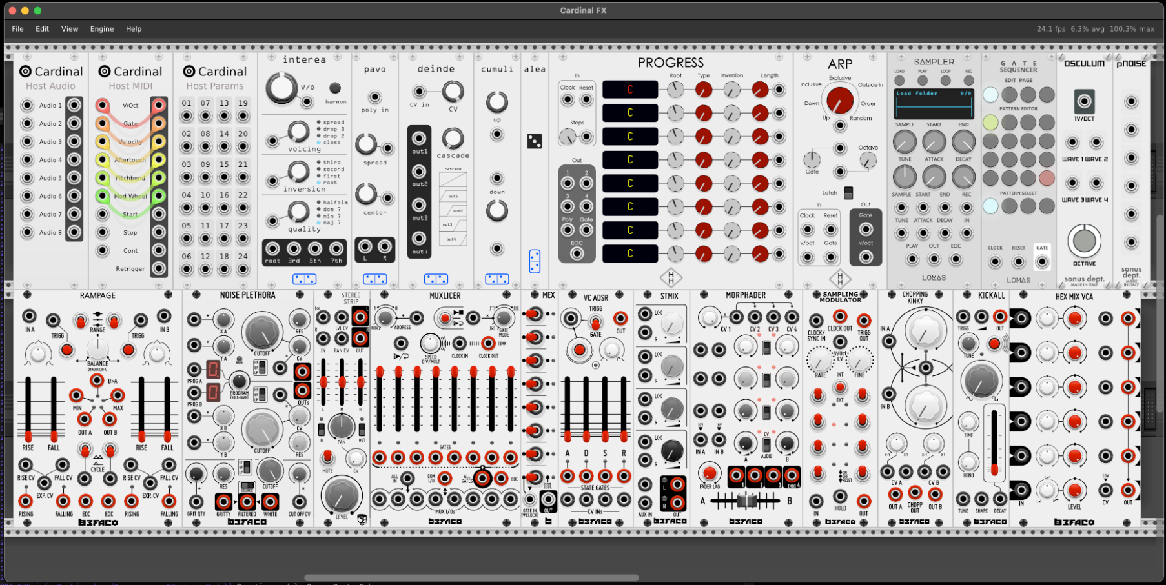The height and width of the screenshot is (585, 1166).
Task: Click the Gate jack in ARP's Out box
Action: 866,229
